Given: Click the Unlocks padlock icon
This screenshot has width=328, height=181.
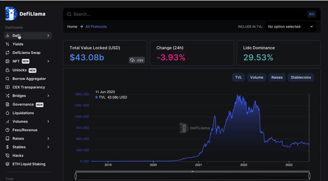Looking at the screenshot, I should click(7, 70).
